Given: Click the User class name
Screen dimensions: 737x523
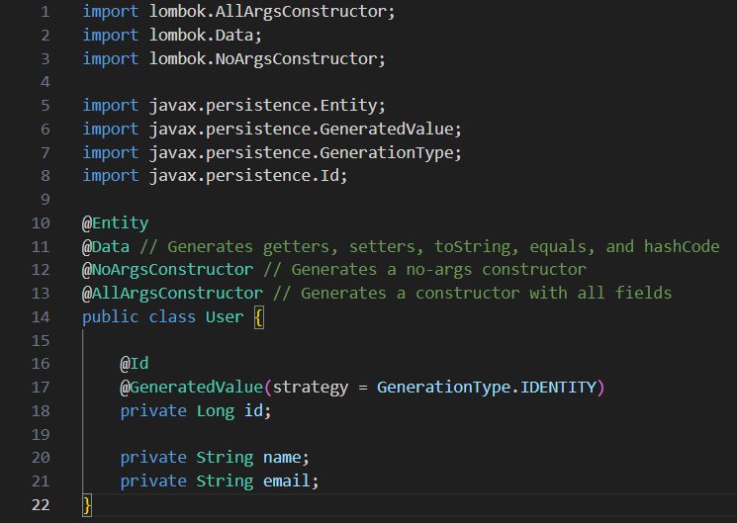Looking at the screenshot, I should pos(225,316).
